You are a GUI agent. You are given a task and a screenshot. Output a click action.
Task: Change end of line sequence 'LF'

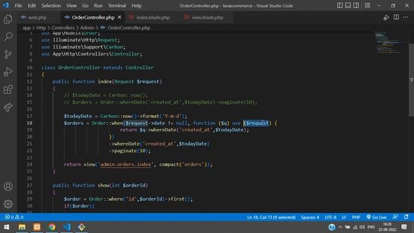click(344, 217)
